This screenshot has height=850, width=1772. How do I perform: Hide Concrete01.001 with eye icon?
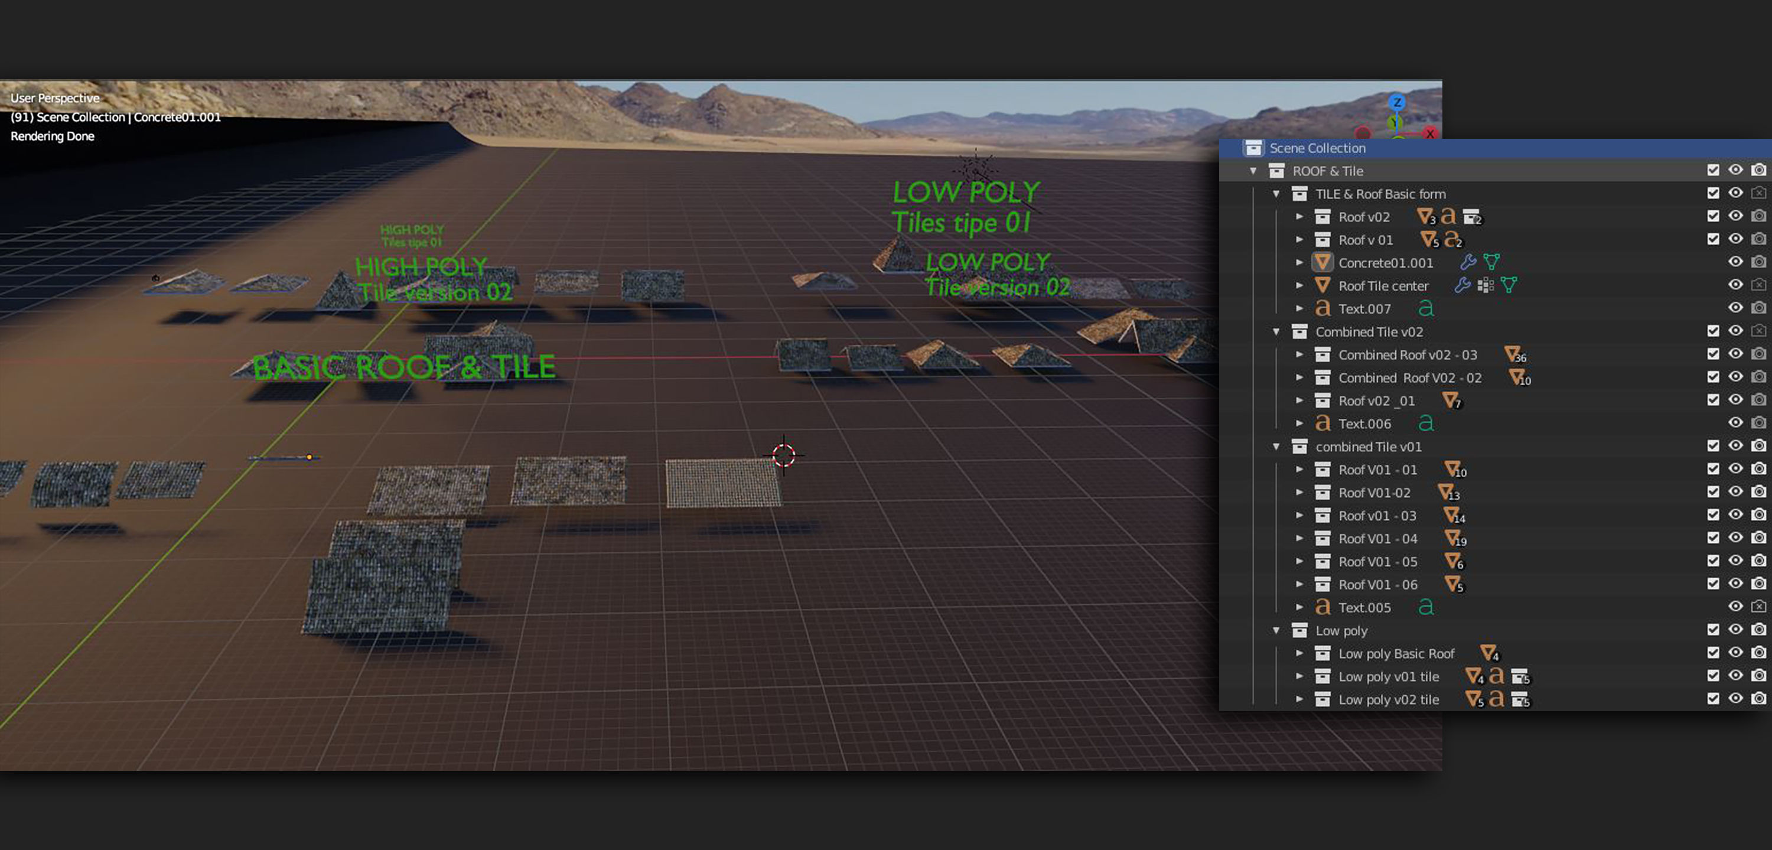(1735, 261)
